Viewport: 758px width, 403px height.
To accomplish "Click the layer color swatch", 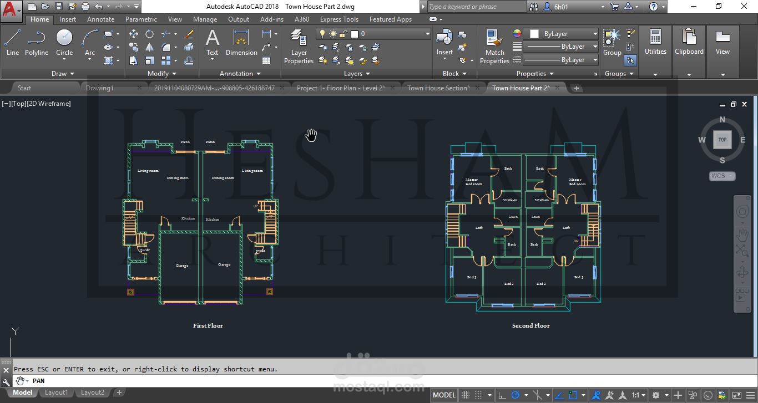I will pyautogui.click(x=355, y=34).
